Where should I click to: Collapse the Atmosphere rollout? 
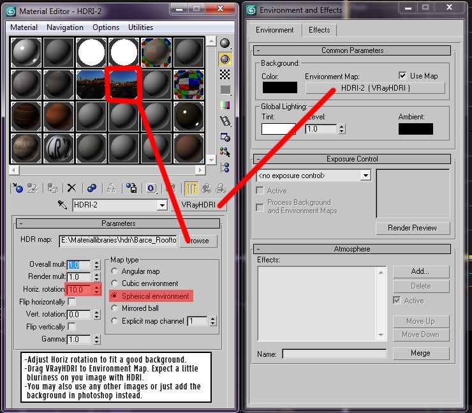click(x=352, y=249)
